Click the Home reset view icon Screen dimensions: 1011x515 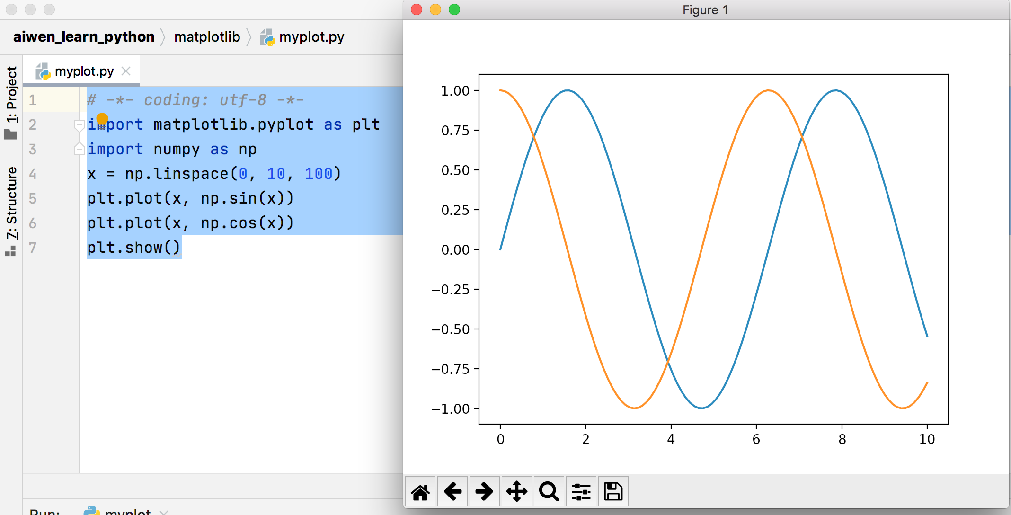tap(420, 492)
